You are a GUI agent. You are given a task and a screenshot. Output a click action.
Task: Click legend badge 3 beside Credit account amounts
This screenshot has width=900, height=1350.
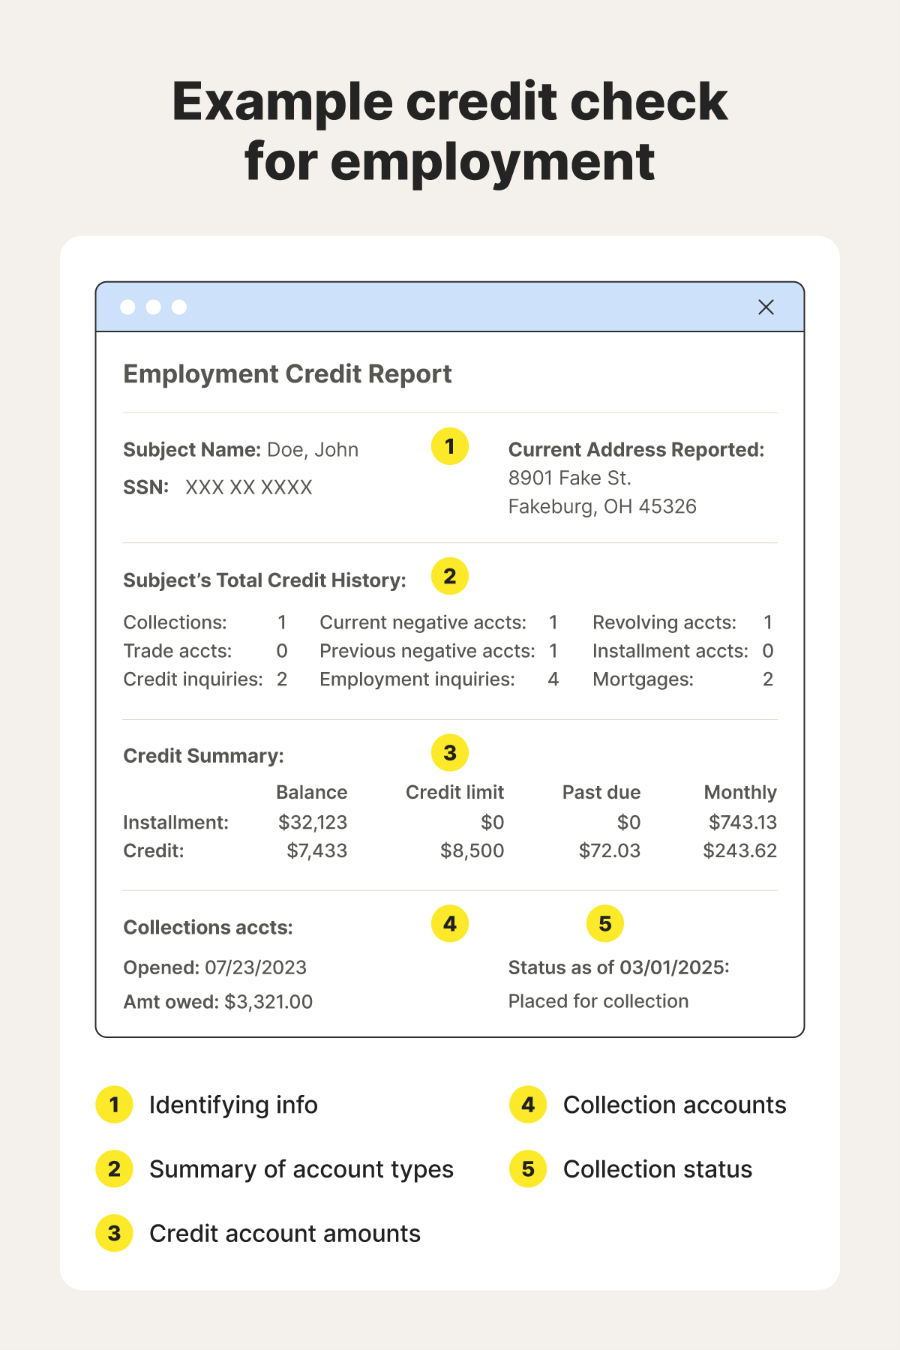(115, 1234)
